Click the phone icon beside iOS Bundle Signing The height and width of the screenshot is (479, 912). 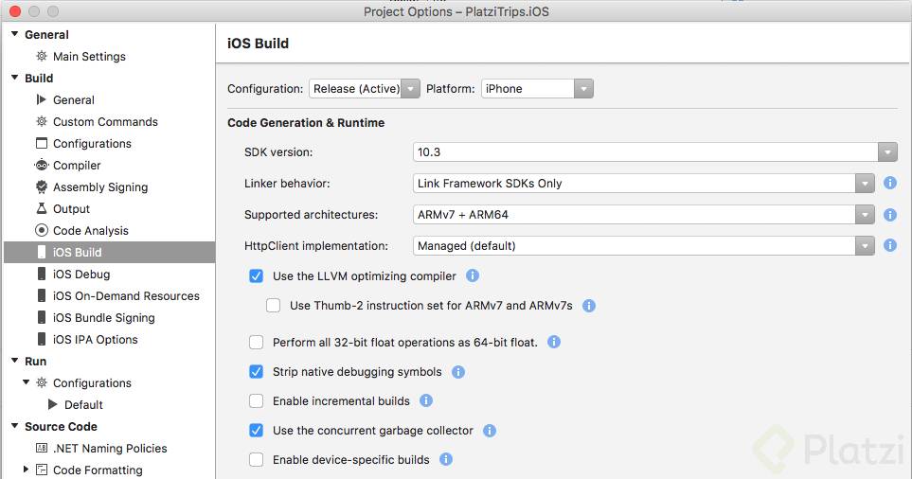click(42, 317)
